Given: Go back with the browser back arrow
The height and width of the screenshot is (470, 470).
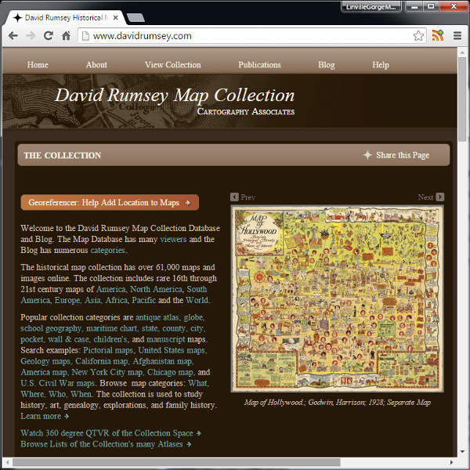Looking at the screenshot, I should [x=13, y=36].
